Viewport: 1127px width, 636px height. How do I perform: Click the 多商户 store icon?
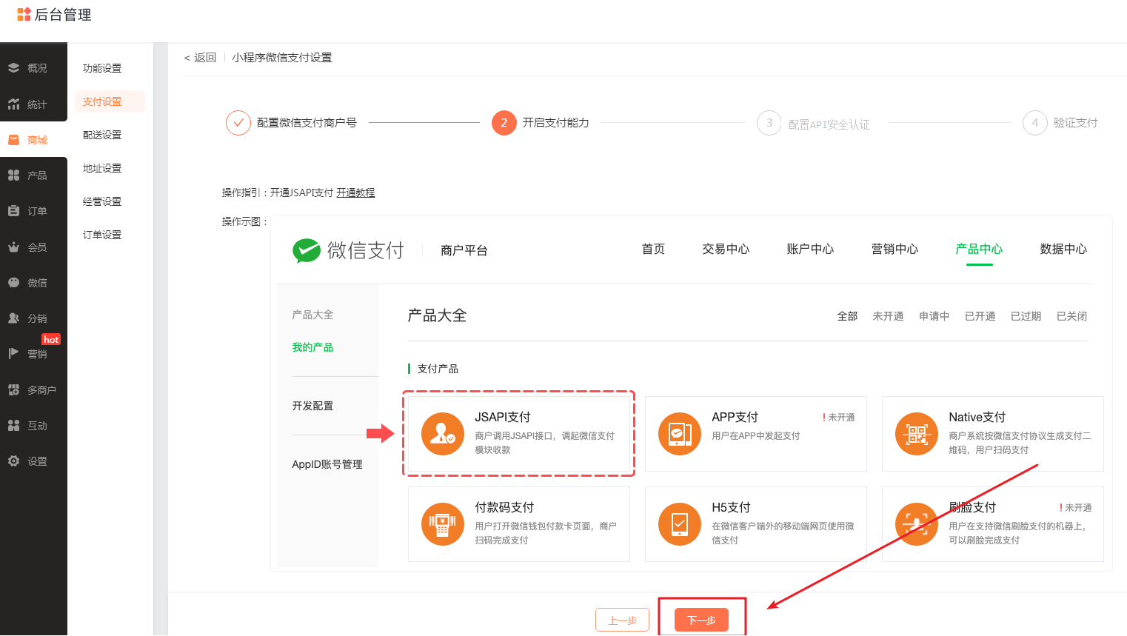click(x=13, y=390)
